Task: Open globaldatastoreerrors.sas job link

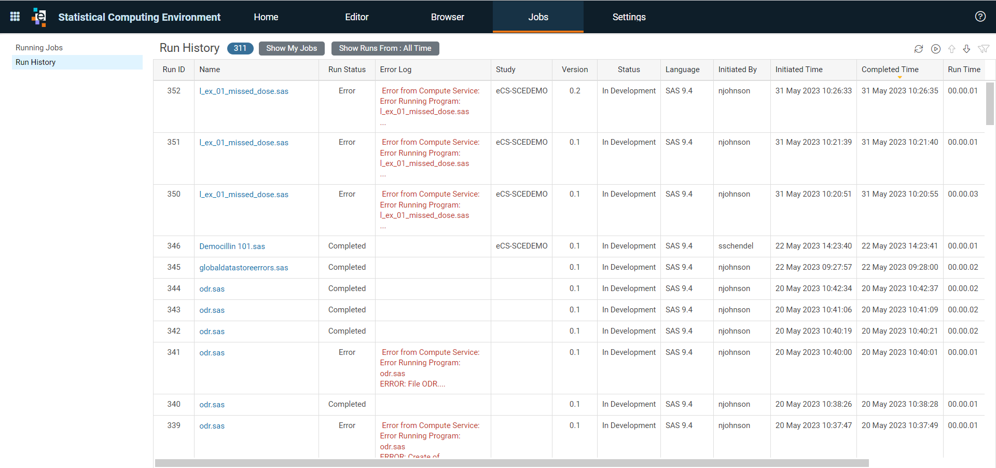Action: click(243, 268)
